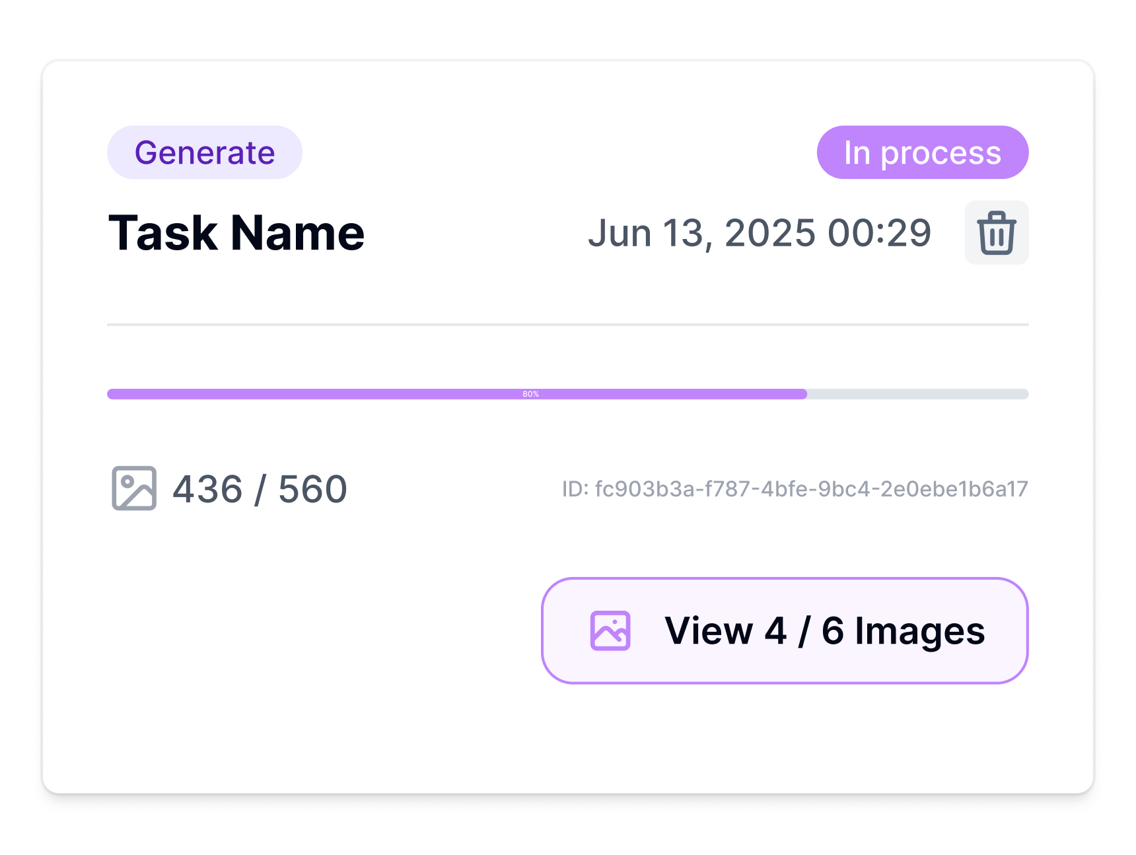Click the 80% progress bar
The height and width of the screenshot is (855, 1136).
tap(568, 393)
